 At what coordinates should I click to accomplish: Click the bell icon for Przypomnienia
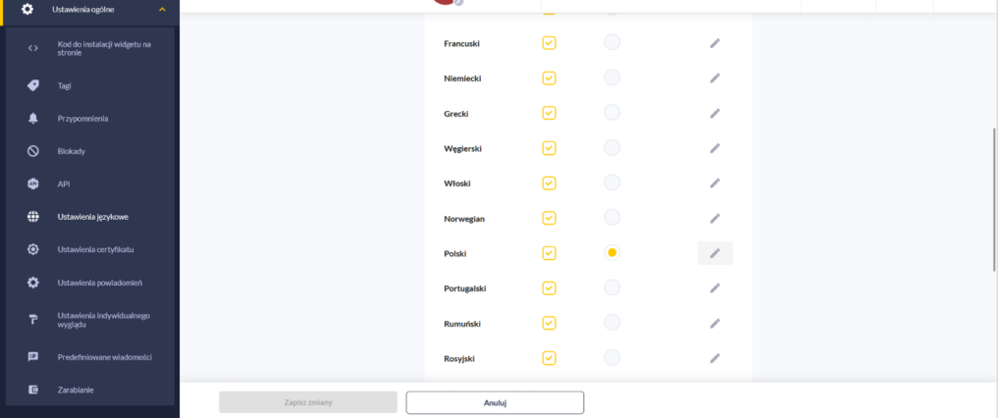[33, 119]
